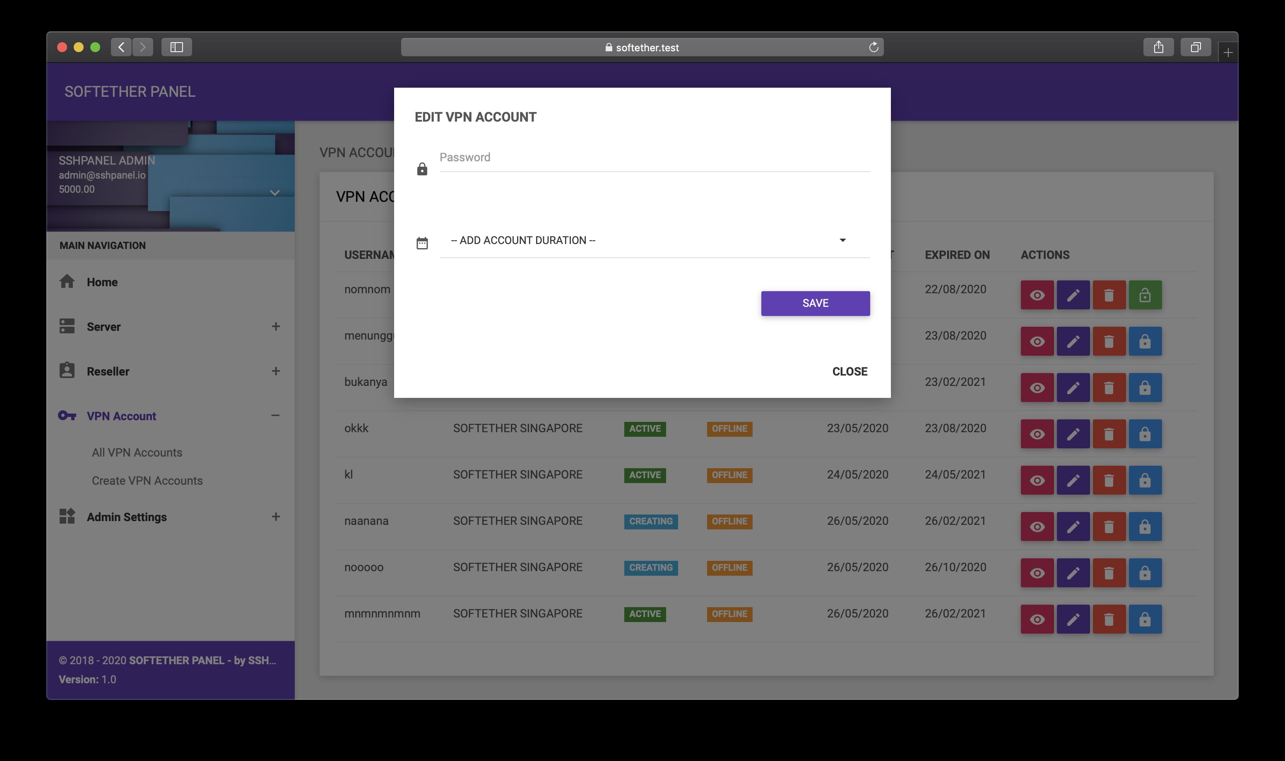The height and width of the screenshot is (761, 1285).
Task: Click the SAVE button
Action: [x=815, y=303]
